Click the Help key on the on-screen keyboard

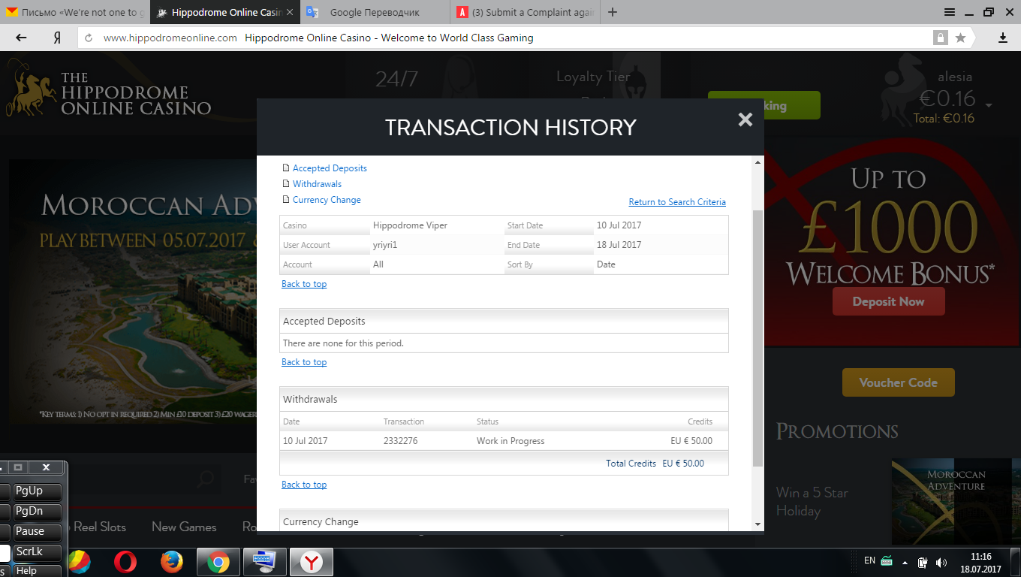[x=38, y=571]
